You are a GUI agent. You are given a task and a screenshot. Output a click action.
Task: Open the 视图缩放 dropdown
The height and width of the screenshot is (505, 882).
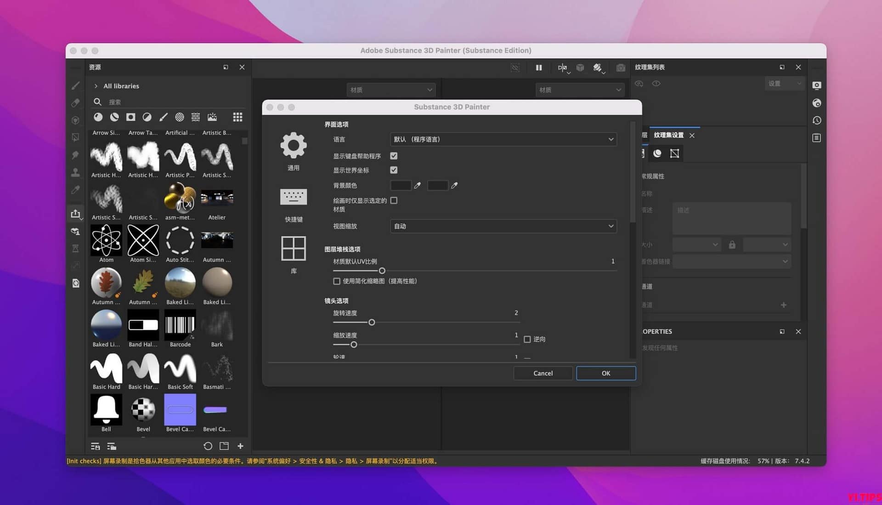pyautogui.click(x=503, y=226)
